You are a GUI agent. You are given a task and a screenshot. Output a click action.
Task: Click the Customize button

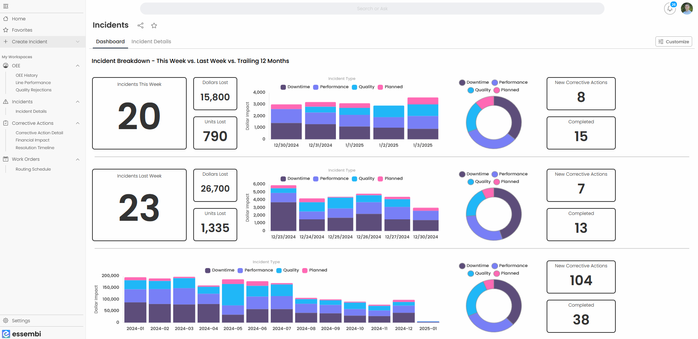coord(673,41)
